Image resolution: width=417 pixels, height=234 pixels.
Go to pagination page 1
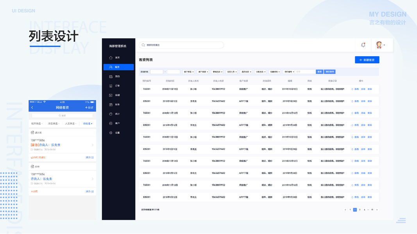350,209
